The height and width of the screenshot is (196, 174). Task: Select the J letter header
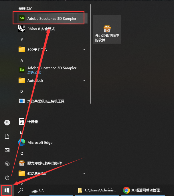coord(22,112)
